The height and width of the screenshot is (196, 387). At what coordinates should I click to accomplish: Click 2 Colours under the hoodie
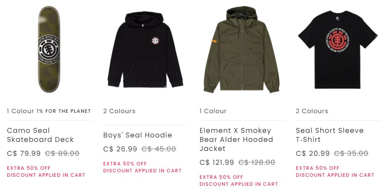[119, 111]
